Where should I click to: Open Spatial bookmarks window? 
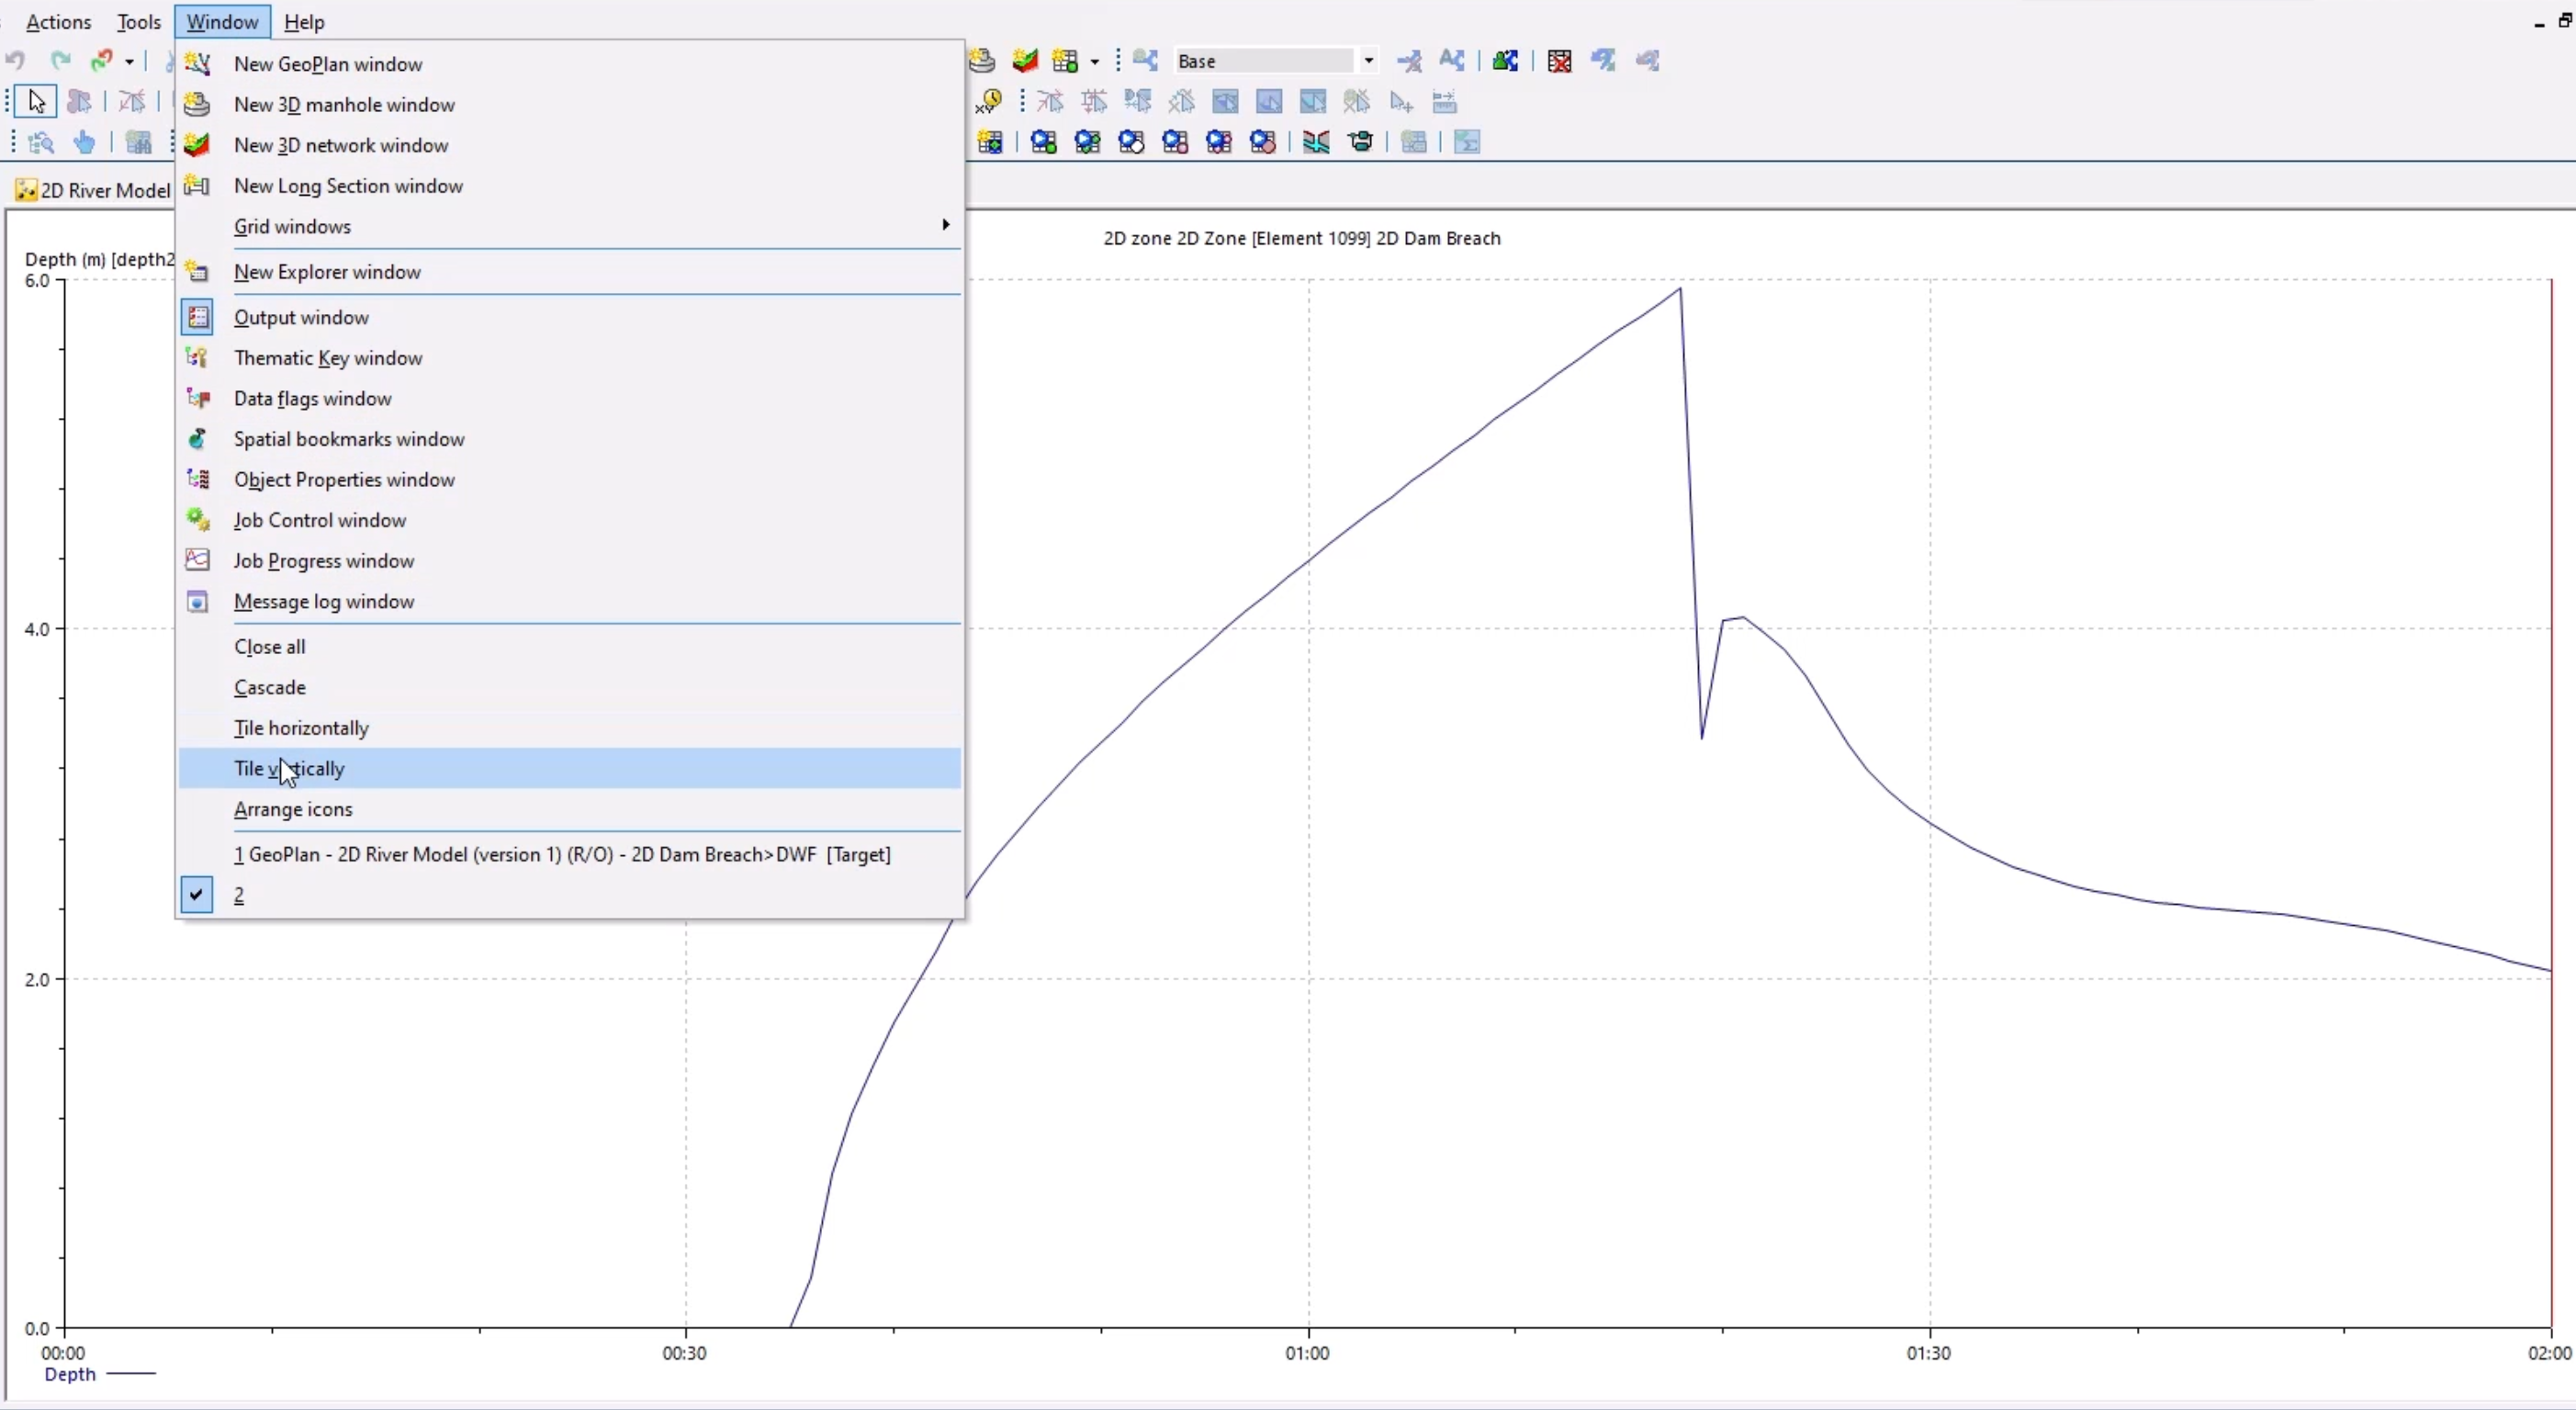pos(347,437)
